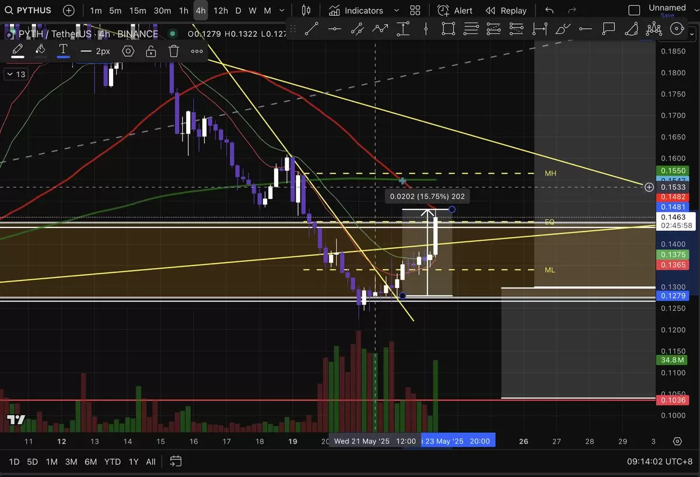This screenshot has height=477, width=700.
Task: Click the 0.1036 red price label
Action: pos(673,400)
